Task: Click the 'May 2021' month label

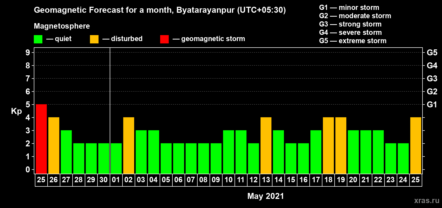Action: (x=266, y=196)
